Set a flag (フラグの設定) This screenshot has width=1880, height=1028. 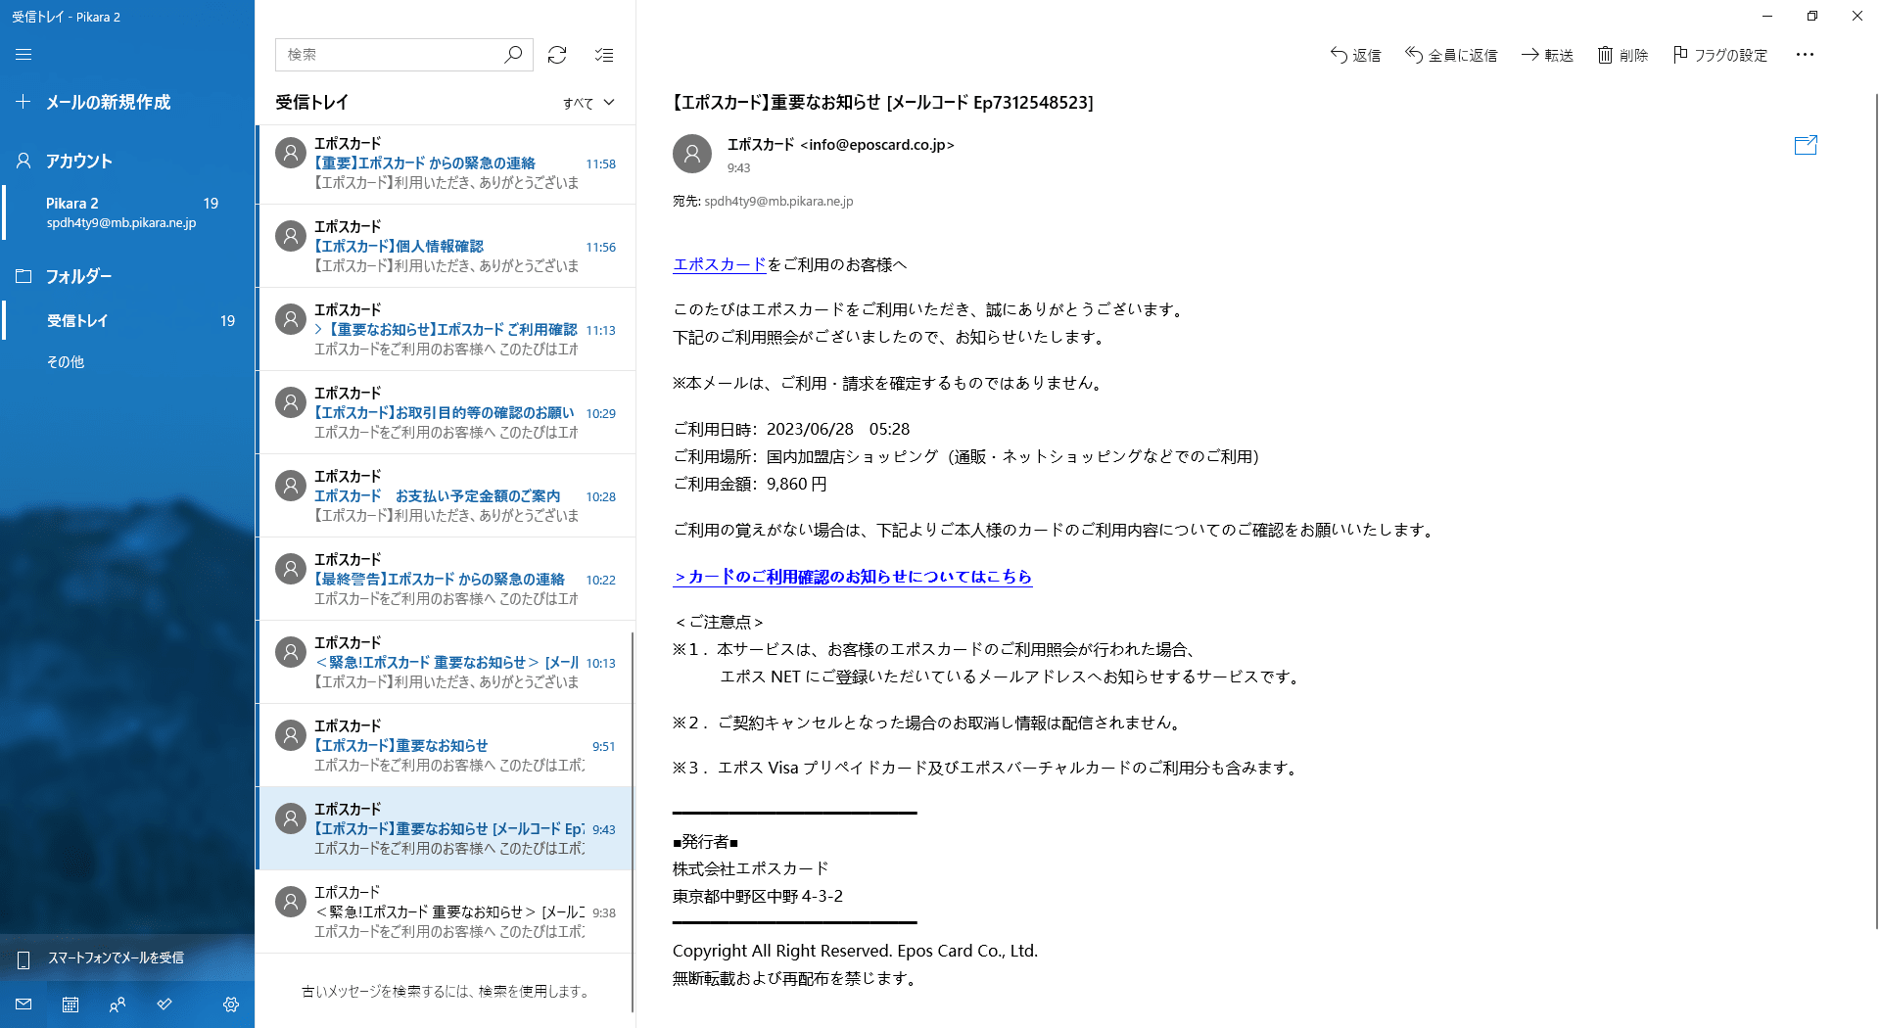(1720, 55)
